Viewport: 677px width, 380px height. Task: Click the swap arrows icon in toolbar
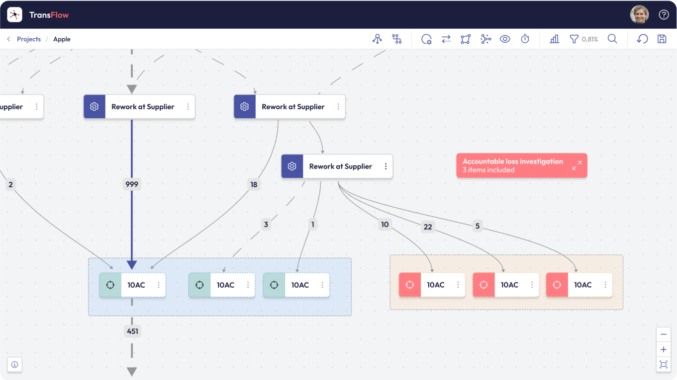tap(446, 39)
